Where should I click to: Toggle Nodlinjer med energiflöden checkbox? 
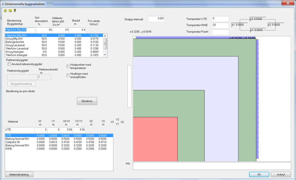68,75
